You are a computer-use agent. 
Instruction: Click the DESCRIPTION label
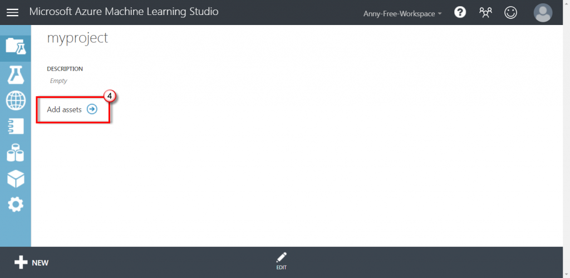65,68
